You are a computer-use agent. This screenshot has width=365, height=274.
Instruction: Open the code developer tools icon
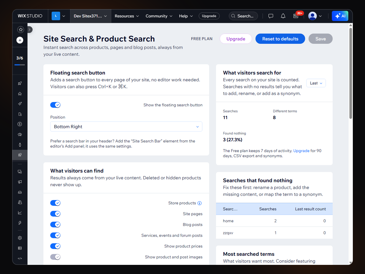(x=20, y=258)
